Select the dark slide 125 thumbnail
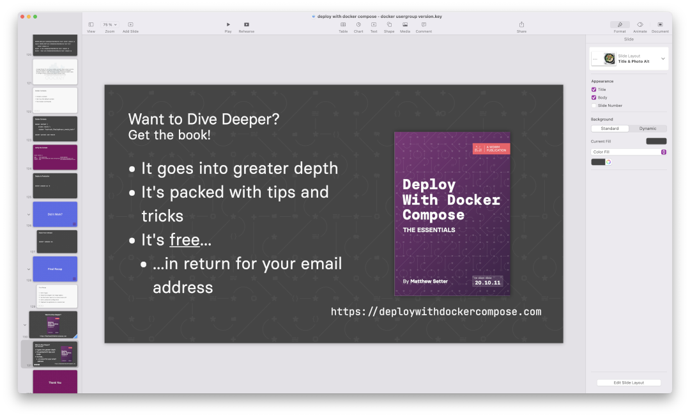The width and height of the screenshot is (690, 417). (x=55, y=185)
